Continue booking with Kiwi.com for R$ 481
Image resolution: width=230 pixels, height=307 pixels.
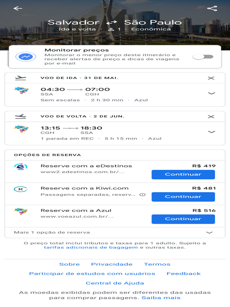pos(183,197)
